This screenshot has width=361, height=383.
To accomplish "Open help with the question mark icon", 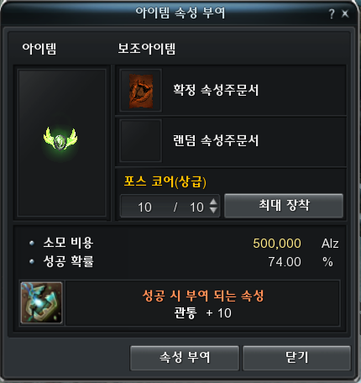I will [x=332, y=13].
